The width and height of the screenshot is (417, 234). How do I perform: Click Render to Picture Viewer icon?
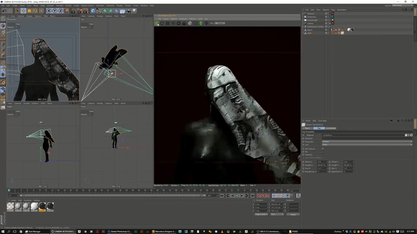click(79, 11)
